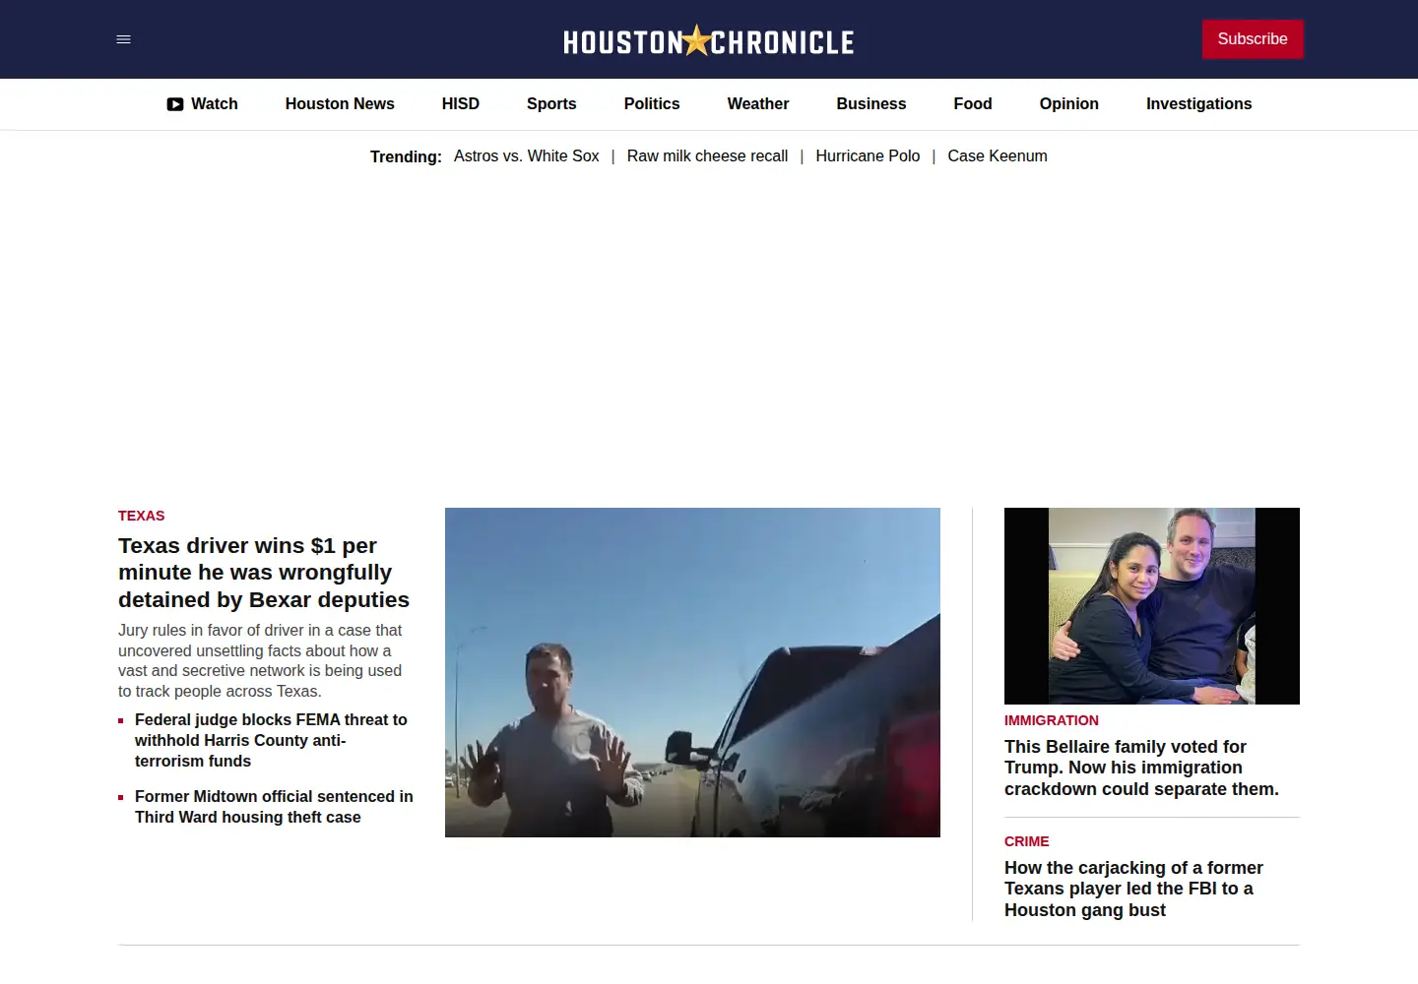
Task: Go to Houston News section
Action: [340, 104]
